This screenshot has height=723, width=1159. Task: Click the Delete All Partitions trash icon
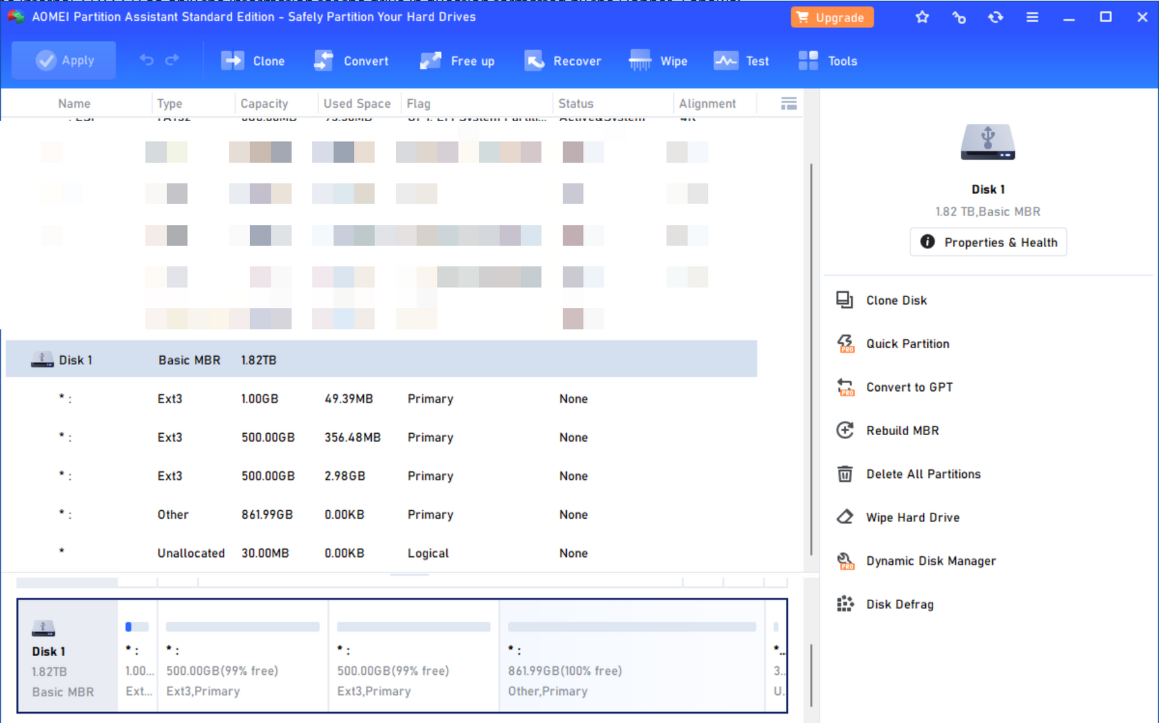click(845, 474)
